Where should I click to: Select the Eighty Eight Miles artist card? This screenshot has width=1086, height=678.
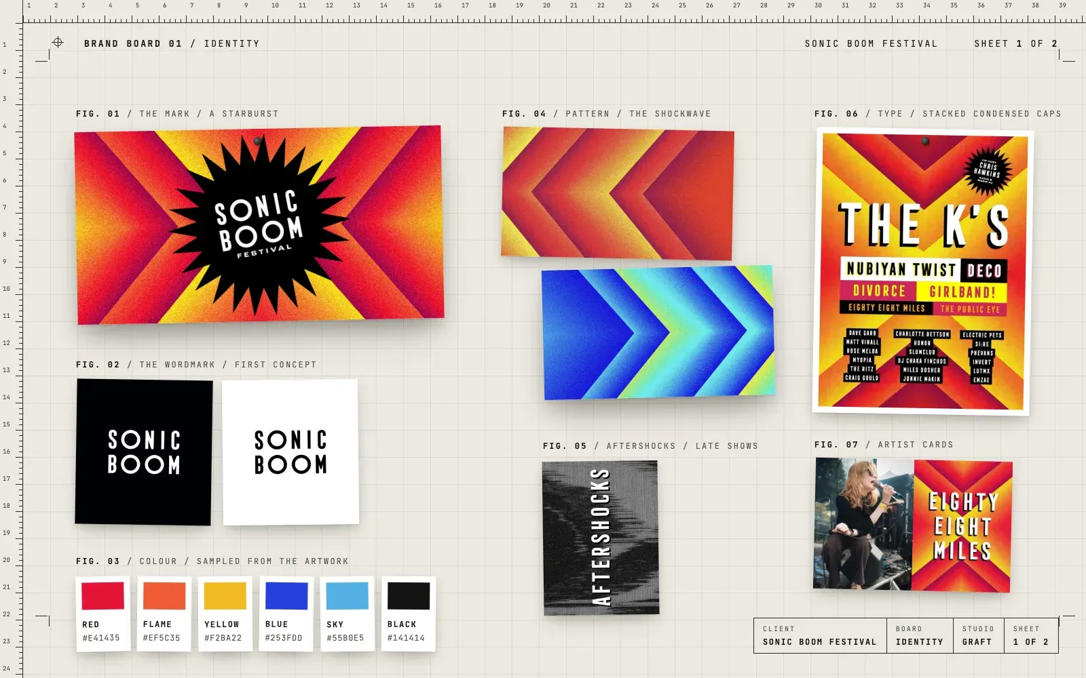(913, 525)
